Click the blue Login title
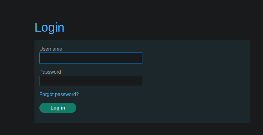The image size is (263, 135). point(49,28)
